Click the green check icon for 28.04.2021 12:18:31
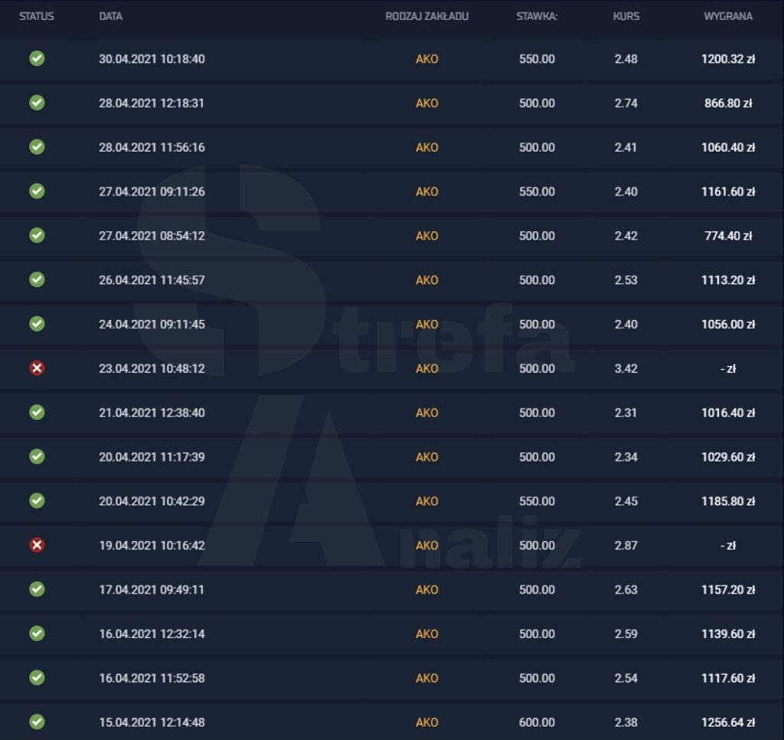 tap(37, 103)
